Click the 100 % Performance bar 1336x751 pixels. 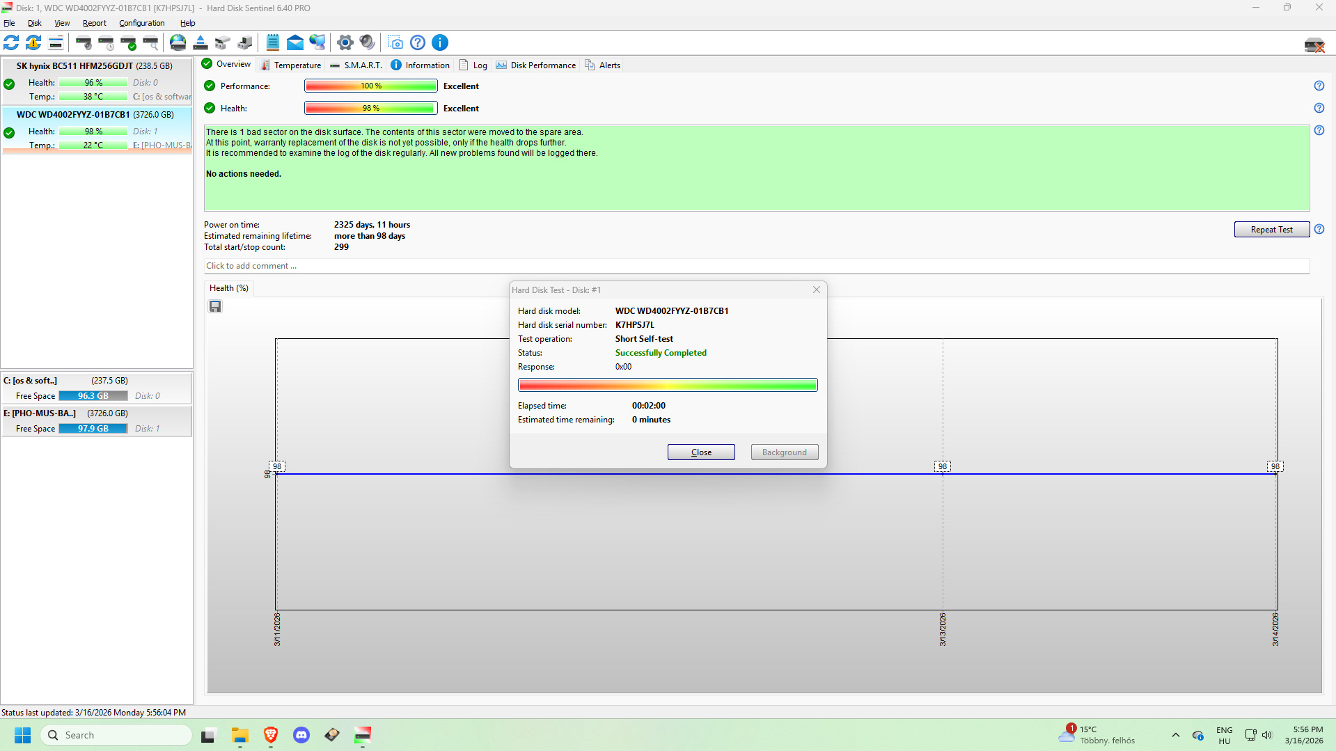[371, 86]
